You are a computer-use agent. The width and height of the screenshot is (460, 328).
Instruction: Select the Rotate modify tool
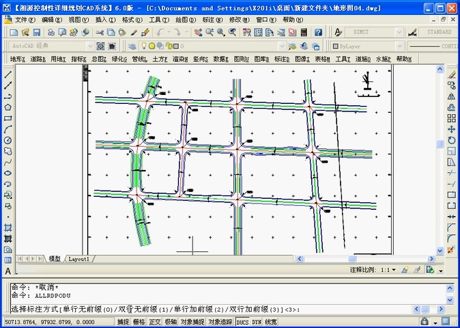point(452,140)
